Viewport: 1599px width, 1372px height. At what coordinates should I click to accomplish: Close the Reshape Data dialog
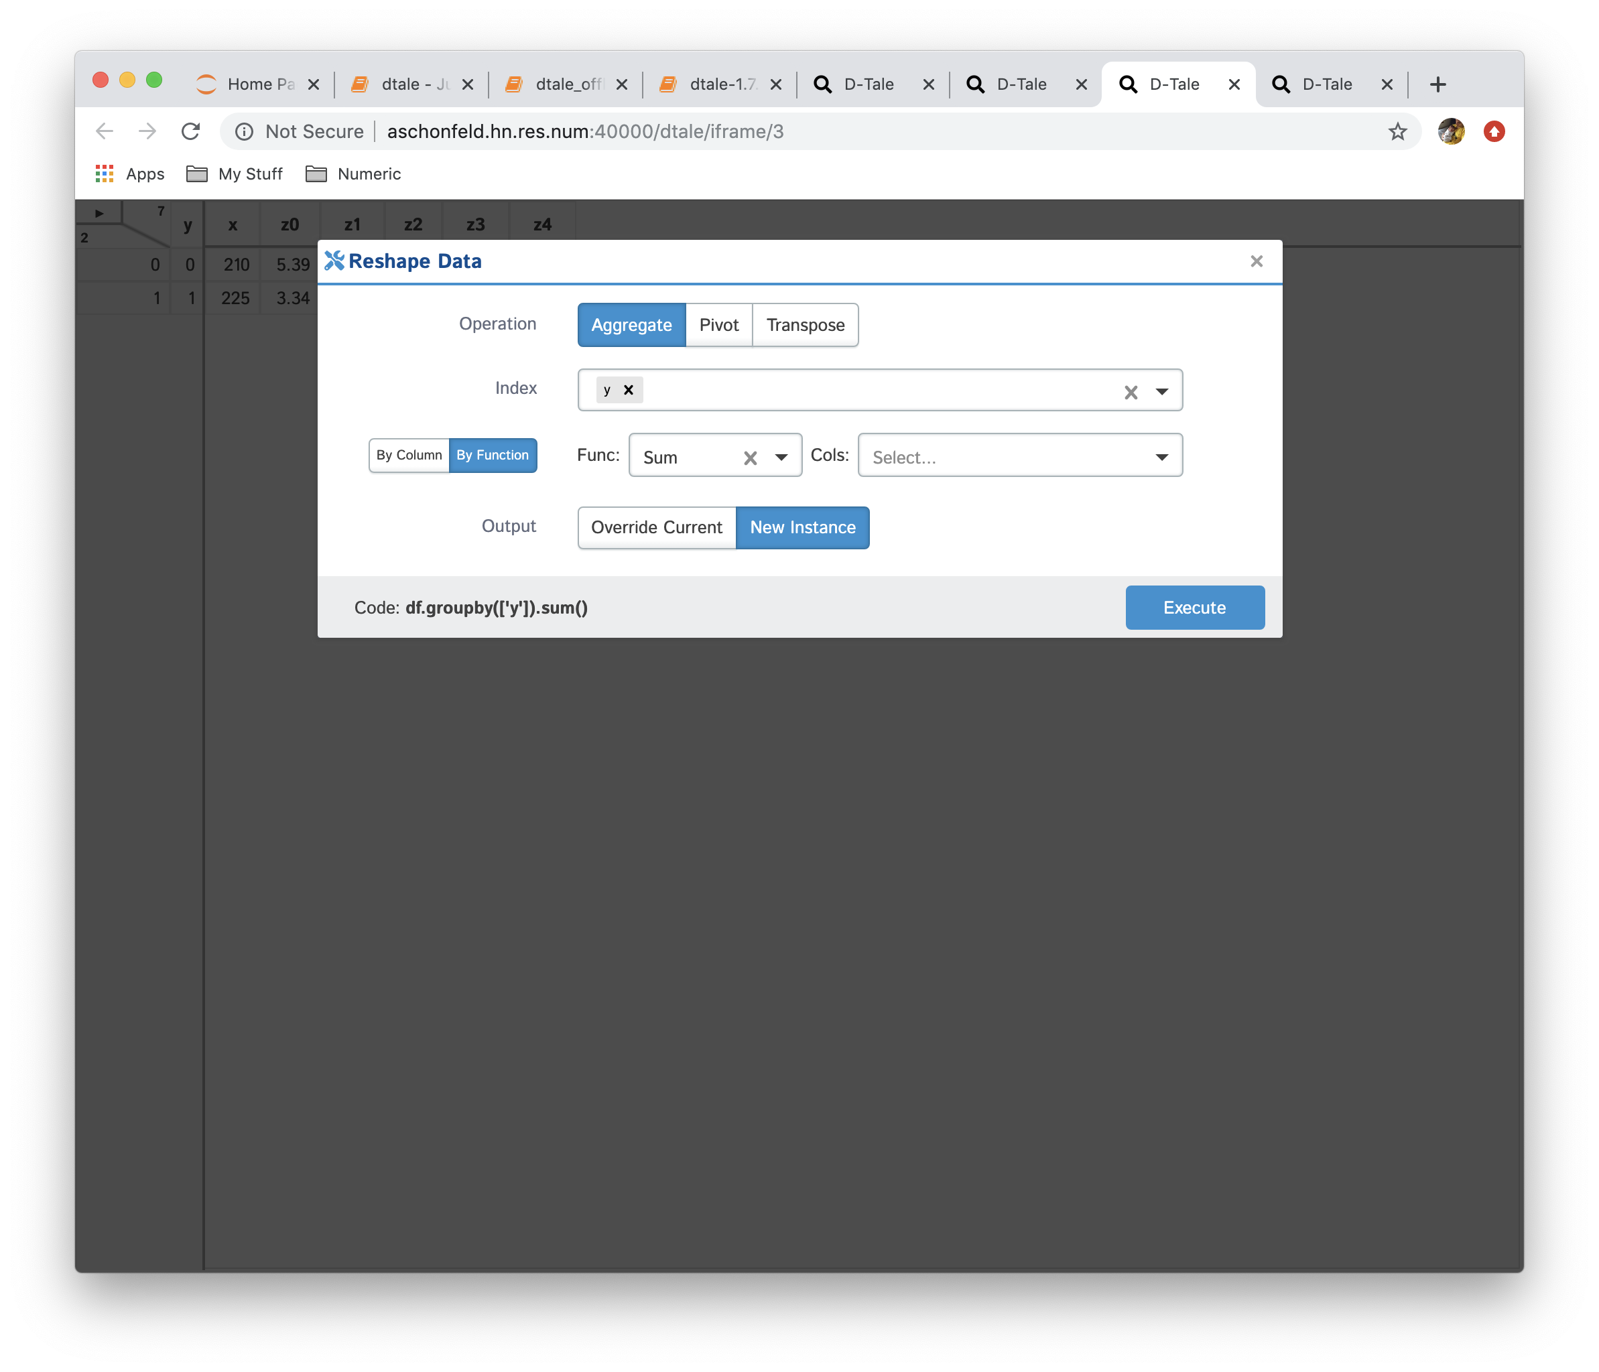pyautogui.click(x=1257, y=261)
